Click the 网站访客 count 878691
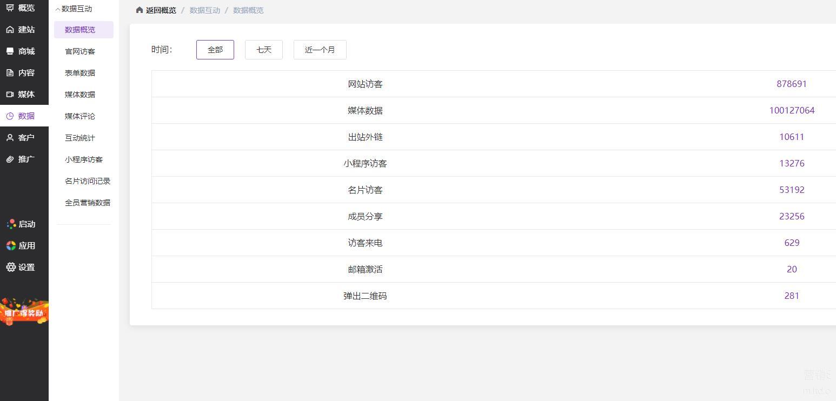Image resolution: width=836 pixels, height=401 pixels. tap(791, 84)
